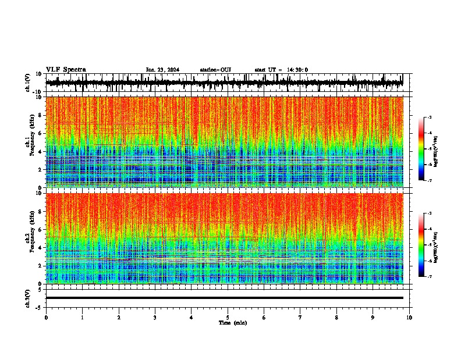The height and width of the screenshot is (356, 461).
Task: Click tick label 5 on the Time axis
Action: pyautogui.click(x=228, y=318)
